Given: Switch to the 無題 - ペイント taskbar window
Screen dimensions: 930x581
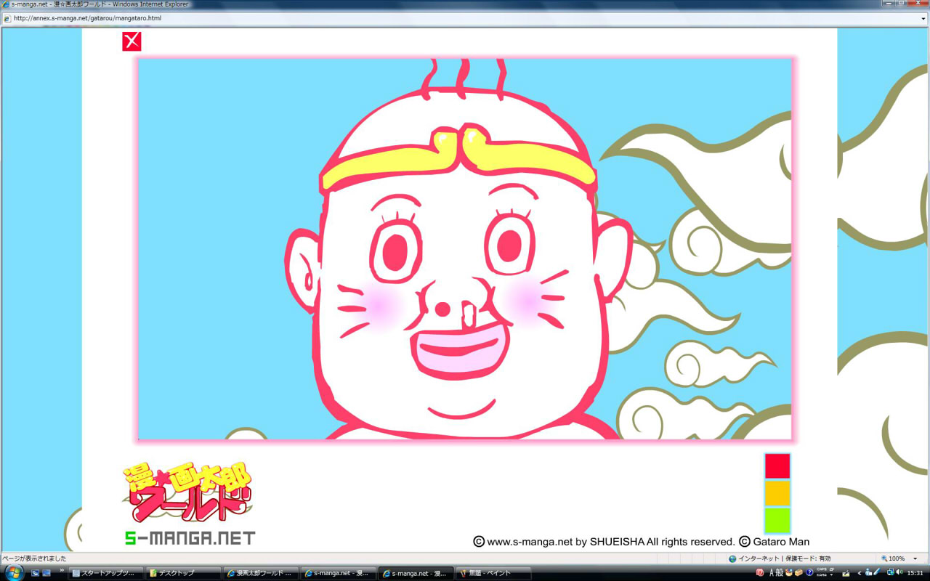Looking at the screenshot, I should (x=494, y=573).
